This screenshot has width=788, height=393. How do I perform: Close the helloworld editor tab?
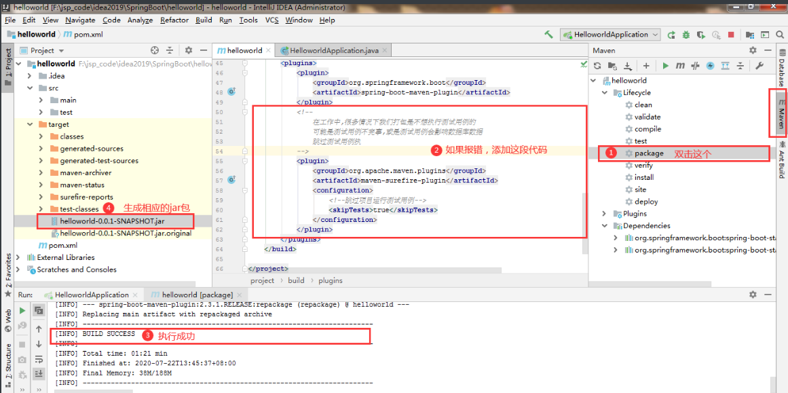pyautogui.click(x=268, y=51)
